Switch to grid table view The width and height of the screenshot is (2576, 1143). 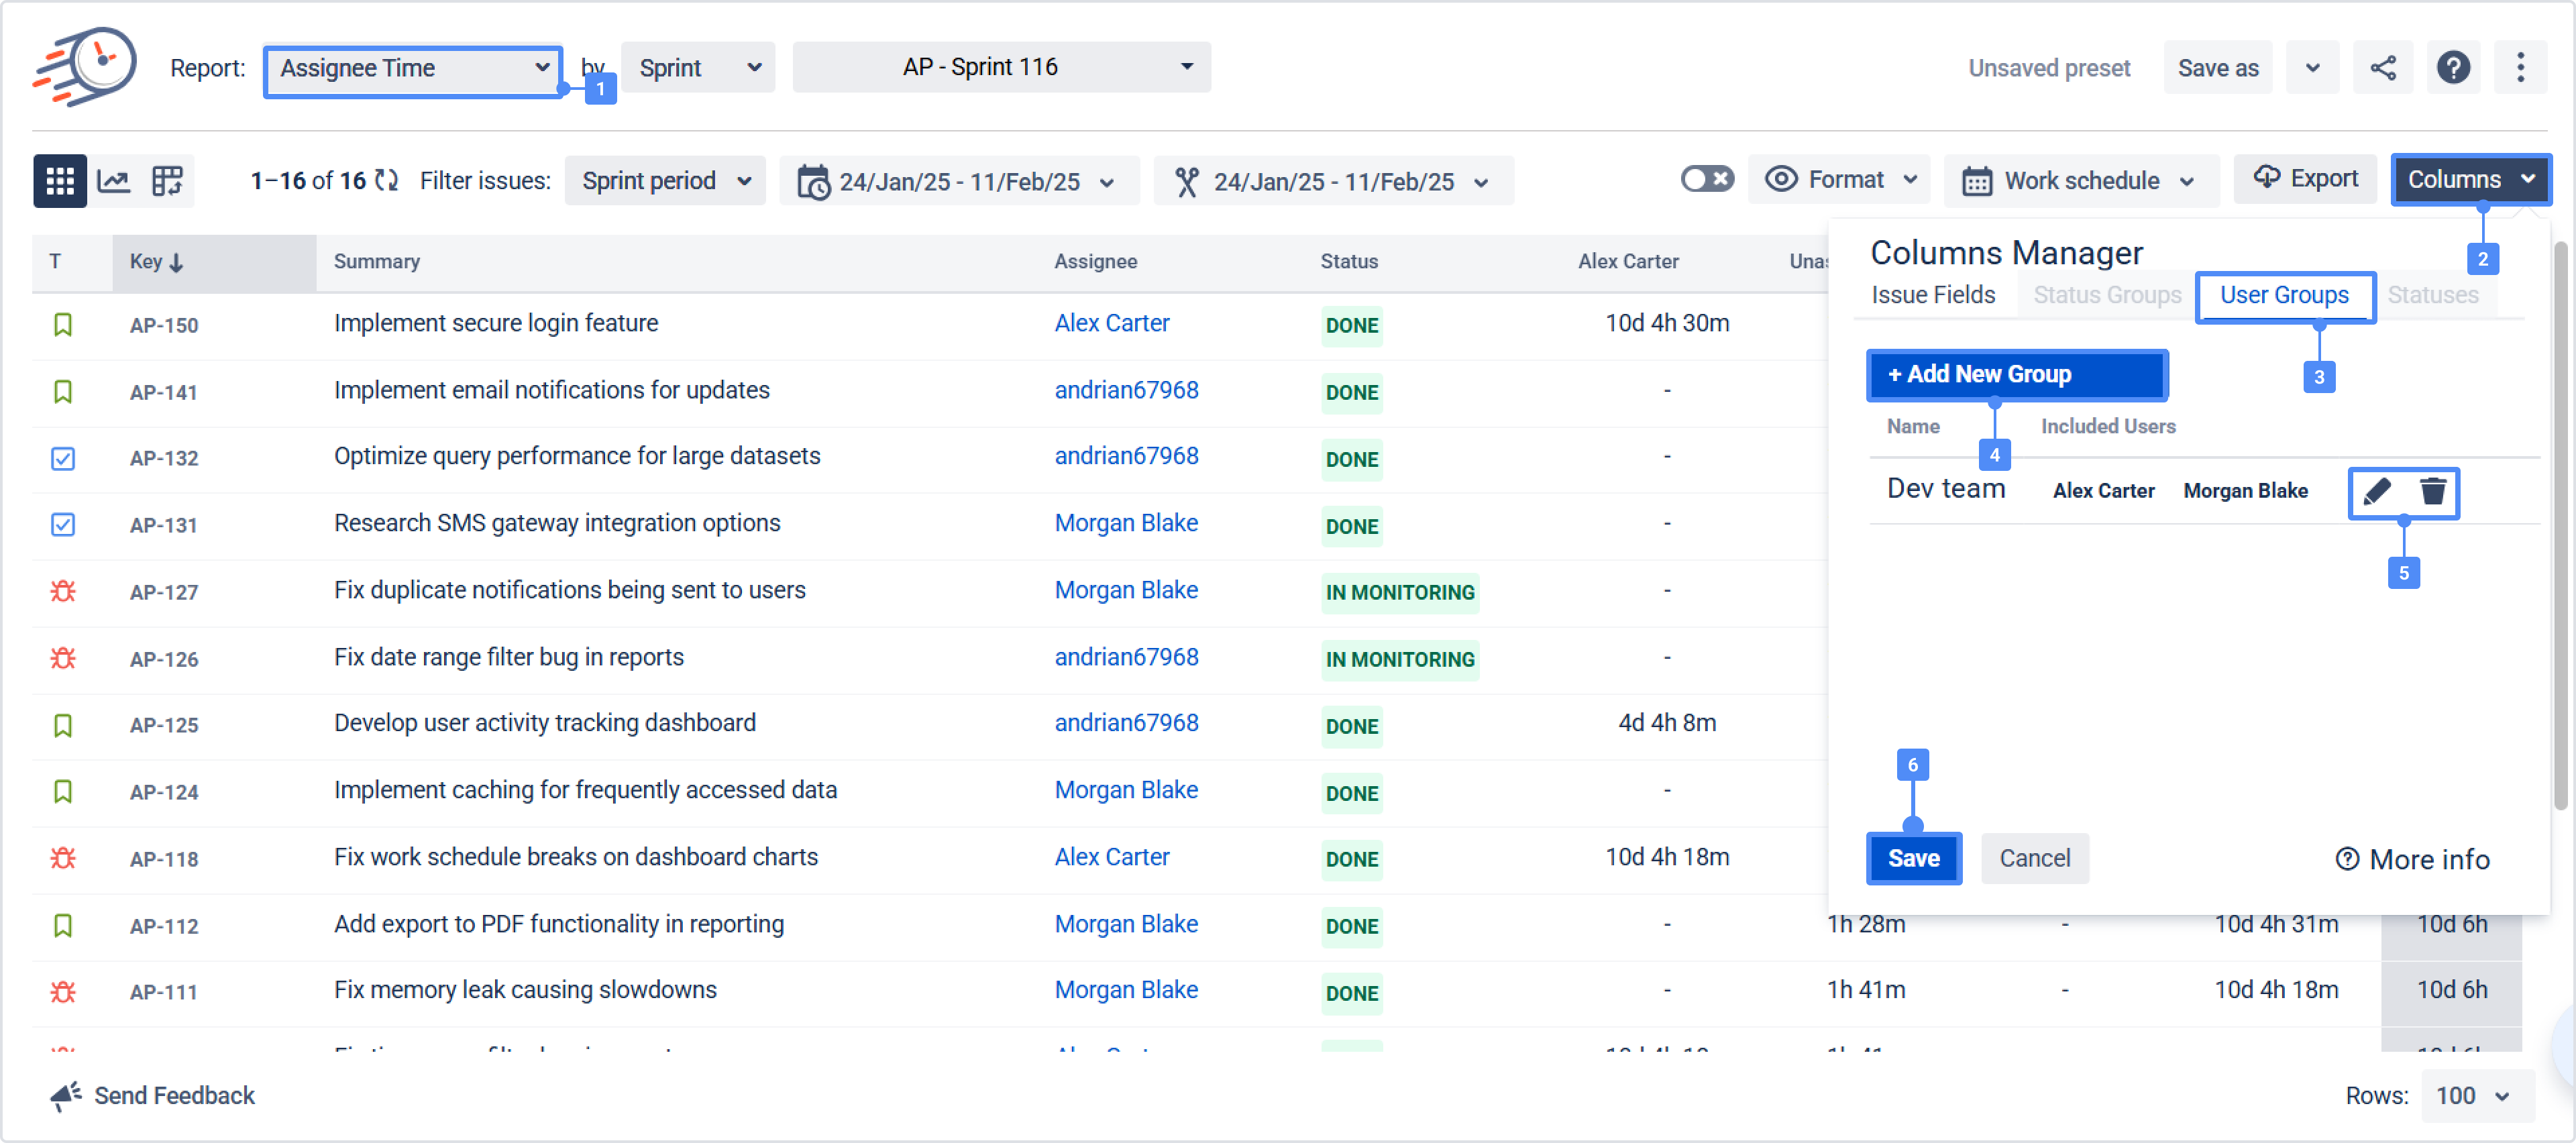click(x=60, y=180)
